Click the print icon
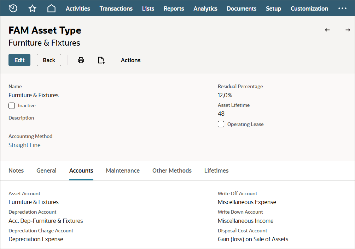The image size is (355, 249). point(81,60)
